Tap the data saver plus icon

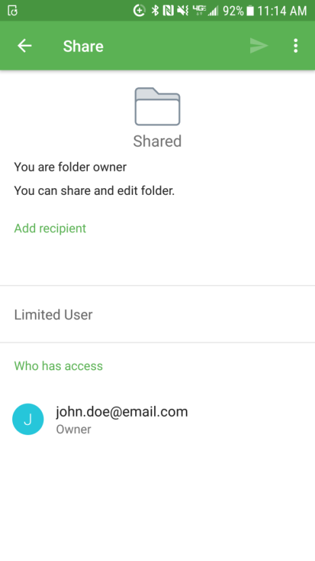coord(139,11)
